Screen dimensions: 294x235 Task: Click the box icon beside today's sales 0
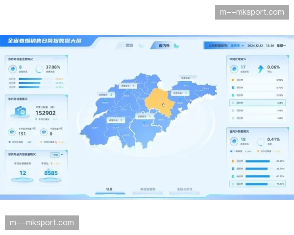point(44,132)
